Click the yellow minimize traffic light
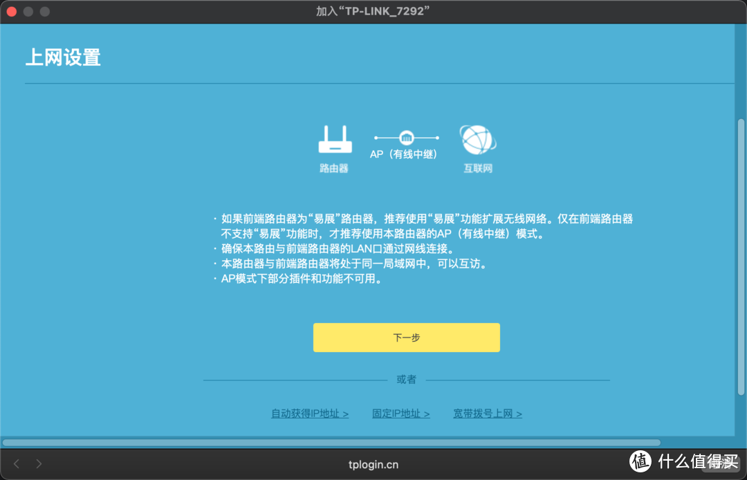 [28, 12]
